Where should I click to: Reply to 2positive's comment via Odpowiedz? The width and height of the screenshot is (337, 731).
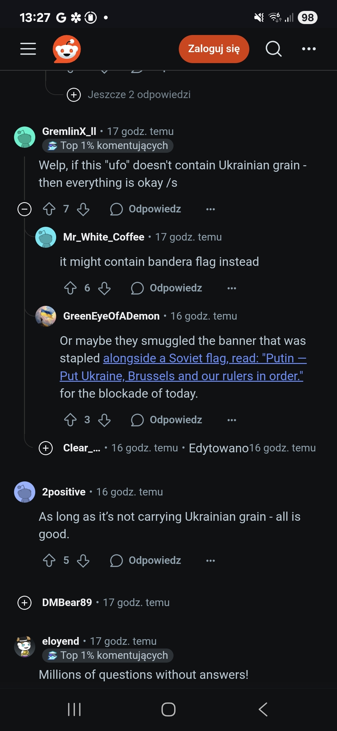146,560
